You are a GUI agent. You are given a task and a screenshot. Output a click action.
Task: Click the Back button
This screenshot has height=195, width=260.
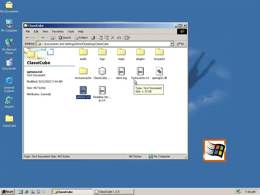click(30, 38)
